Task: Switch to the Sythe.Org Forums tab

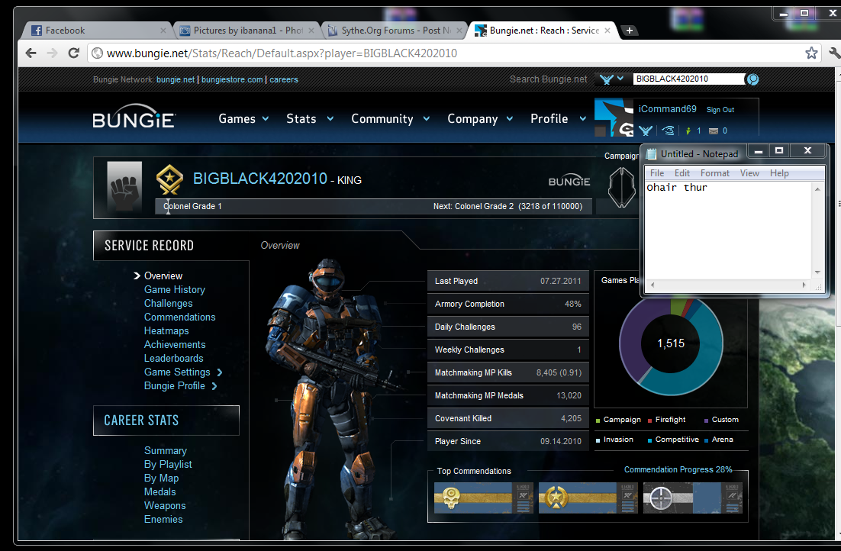Action: point(394,31)
